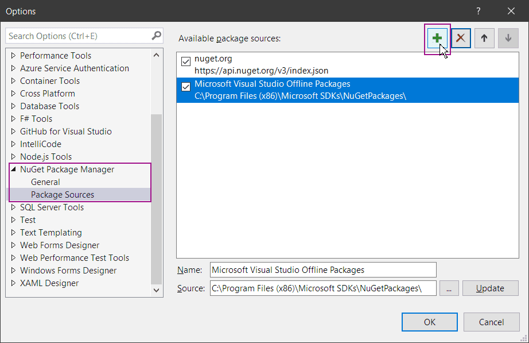Uncheck the nuget.org package source
This screenshot has width=529, height=343.
[x=186, y=61]
